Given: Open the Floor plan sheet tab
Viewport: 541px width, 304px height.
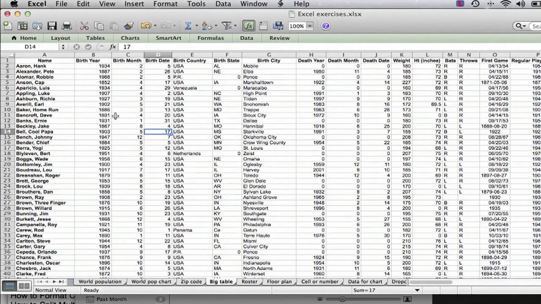Looking at the screenshot, I should click(279, 282).
